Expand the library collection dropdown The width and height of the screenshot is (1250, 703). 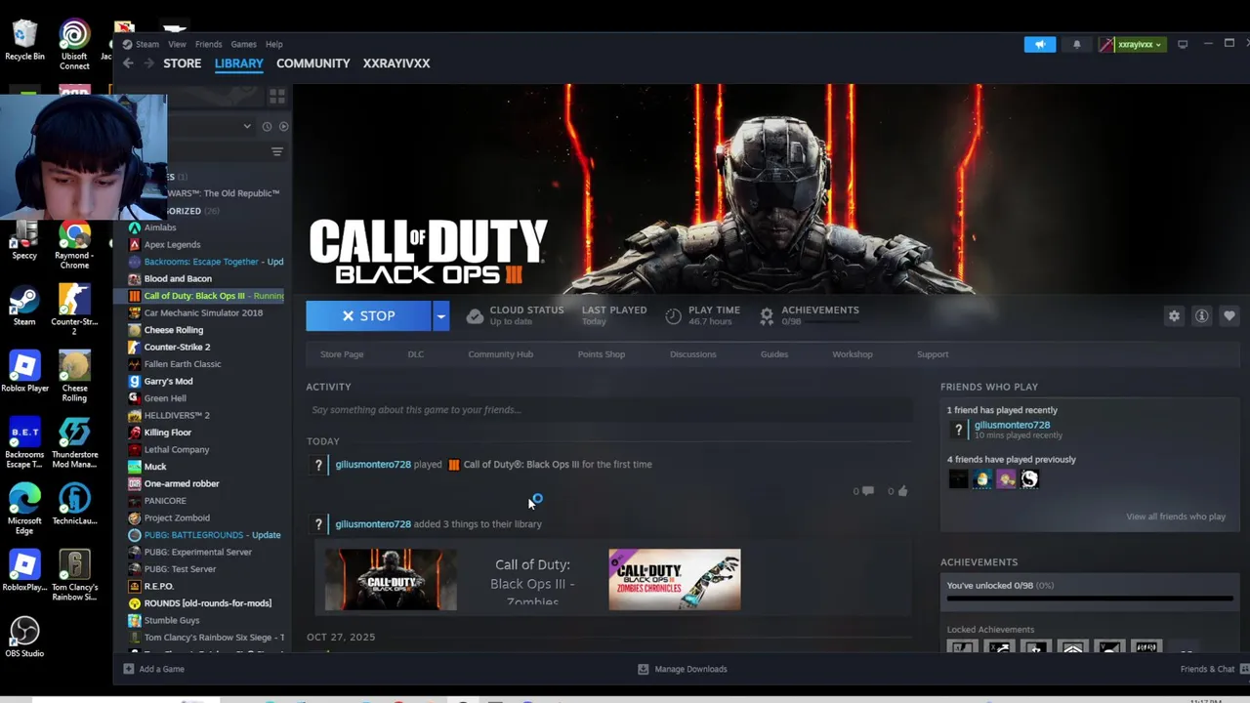pyautogui.click(x=247, y=126)
